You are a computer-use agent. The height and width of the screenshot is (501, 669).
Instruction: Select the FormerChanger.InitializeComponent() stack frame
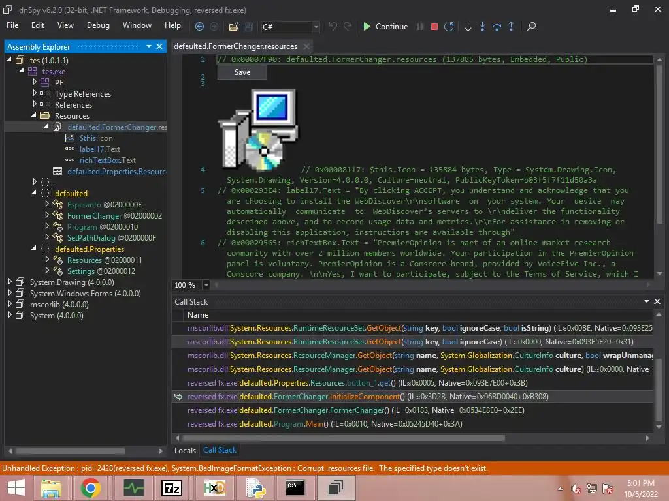tap(412, 397)
